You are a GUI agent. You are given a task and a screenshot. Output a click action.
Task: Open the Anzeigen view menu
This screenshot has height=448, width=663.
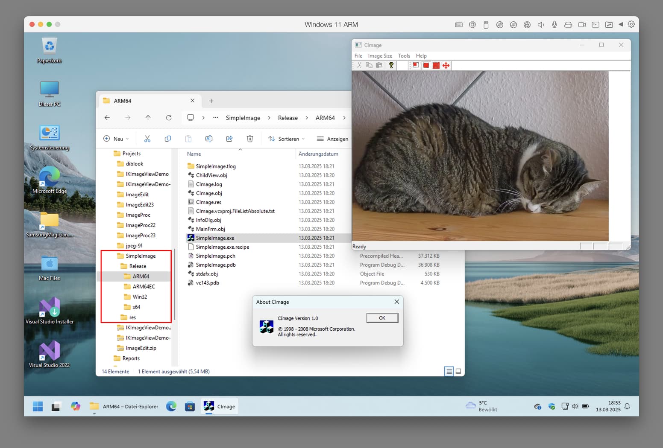[x=332, y=139]
